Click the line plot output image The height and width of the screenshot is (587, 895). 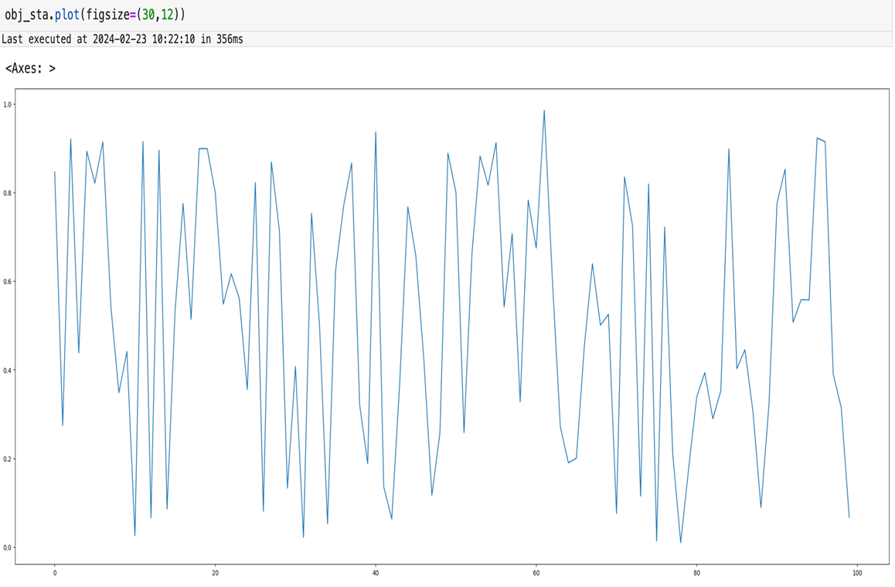pyautogui.click(x=447, y=331)
